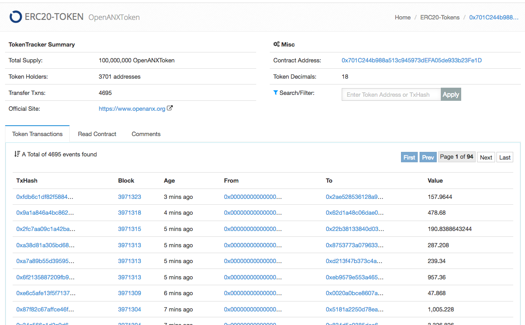Open block 3971313 in the 287.208 row

click(129, 245)
